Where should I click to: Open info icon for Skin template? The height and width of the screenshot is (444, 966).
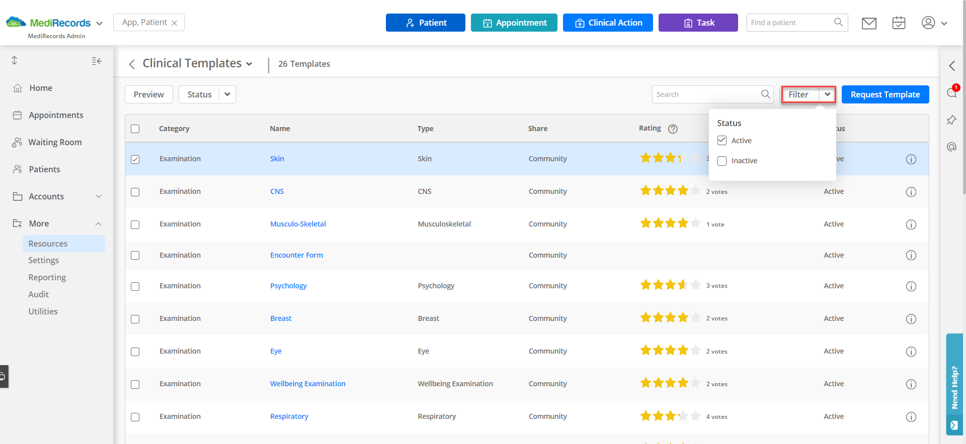(911, 159)
